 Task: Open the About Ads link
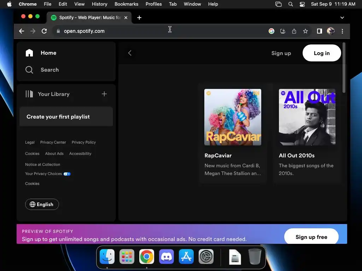[54, 154]
